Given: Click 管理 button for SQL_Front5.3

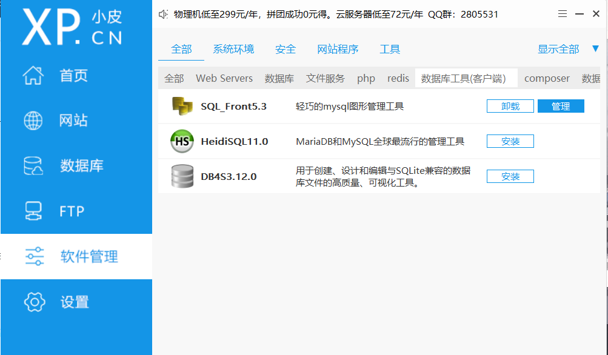Looking at the screenshot, I should tap(561, 106).
